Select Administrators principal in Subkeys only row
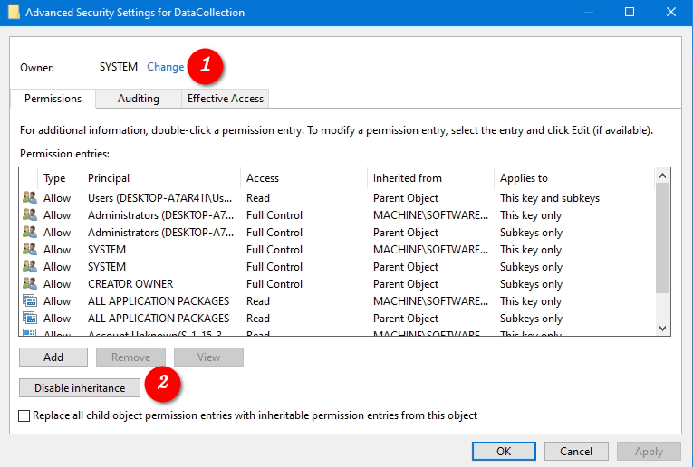The width and height of the screenshot is (693, 467). pos(160,233)
